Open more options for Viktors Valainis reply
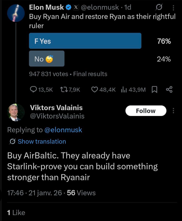 173,111
